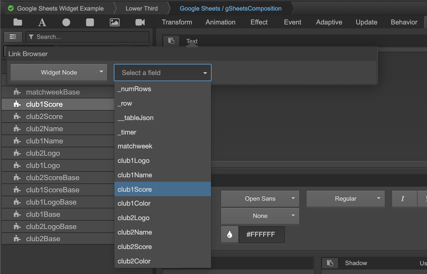Click the widget icon of matchweekBase

tap(17, 92)
